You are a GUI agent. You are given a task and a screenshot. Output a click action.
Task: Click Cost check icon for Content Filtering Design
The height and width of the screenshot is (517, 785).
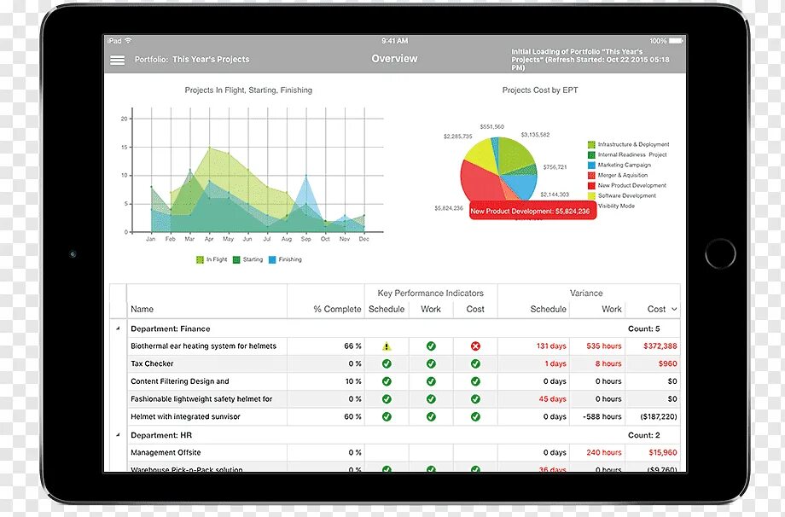click(475, 381)
